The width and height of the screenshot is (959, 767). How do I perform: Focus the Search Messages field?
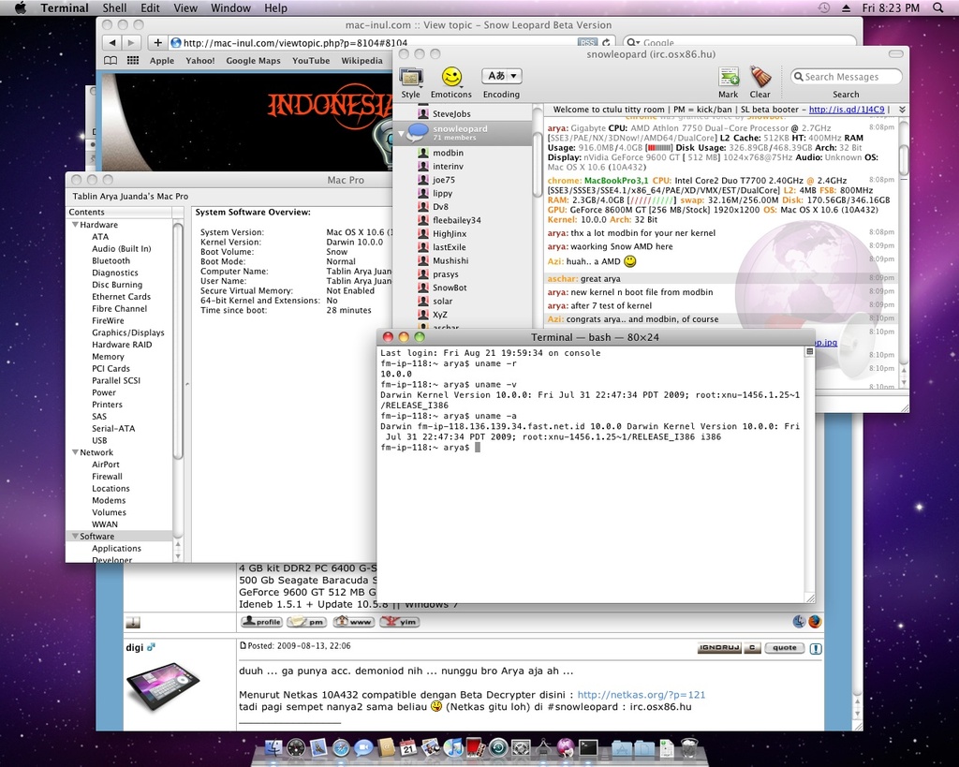(846, 77)
